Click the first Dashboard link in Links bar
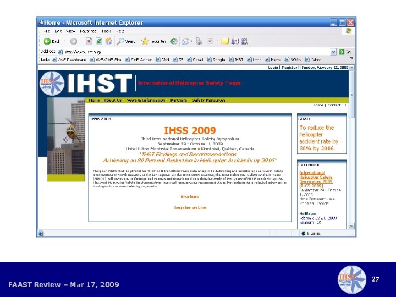Image resolution: width=396 pixels, height=297 pixels. [69, 59]
